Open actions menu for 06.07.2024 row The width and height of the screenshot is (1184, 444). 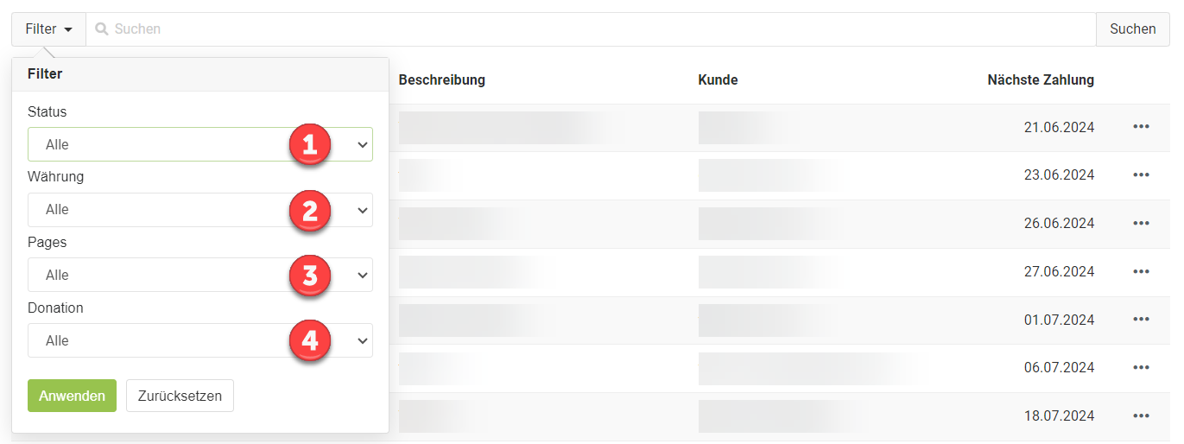pyautogui.click(x=1141, y=368)
